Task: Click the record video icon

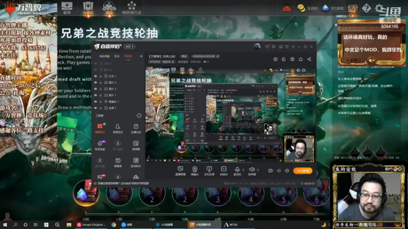Action: coord(271,170)
